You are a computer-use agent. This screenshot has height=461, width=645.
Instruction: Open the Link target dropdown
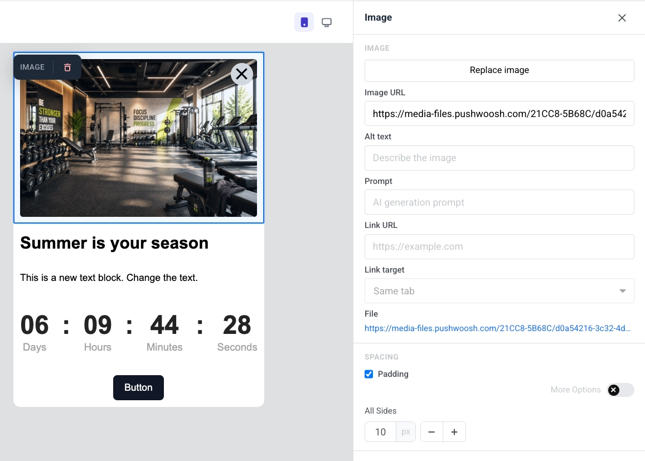point(499,291)
